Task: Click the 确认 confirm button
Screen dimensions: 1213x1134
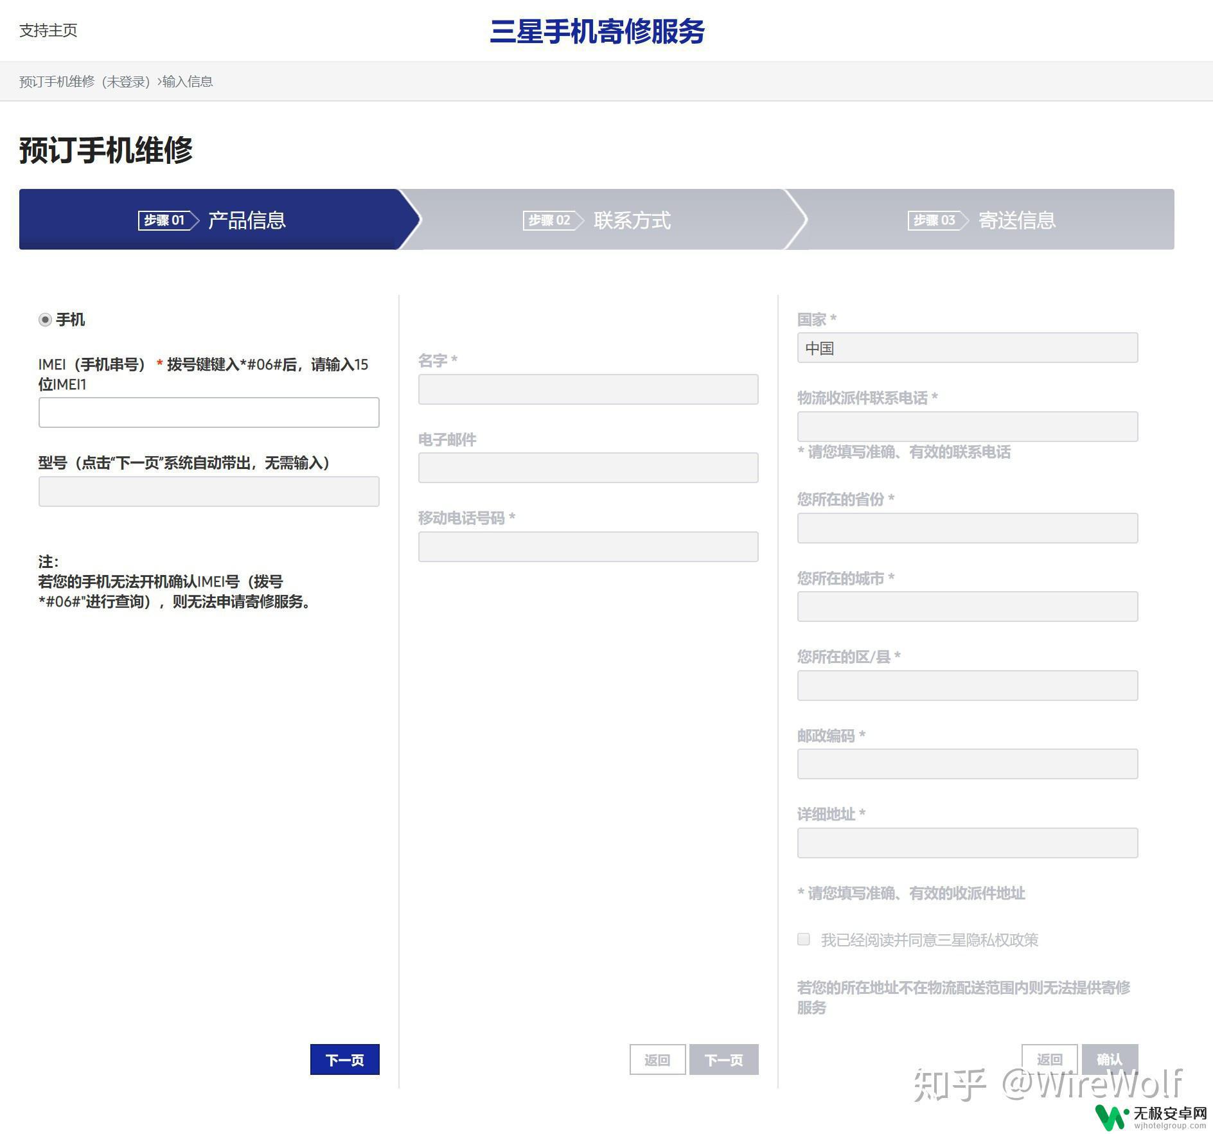Action: tap(1110, 1059)
